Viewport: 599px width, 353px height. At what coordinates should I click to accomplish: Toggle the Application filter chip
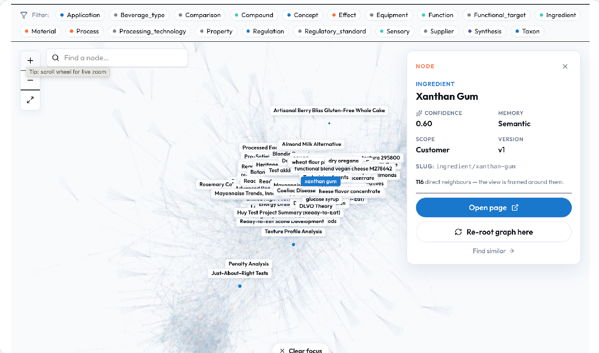click(80, 15)
